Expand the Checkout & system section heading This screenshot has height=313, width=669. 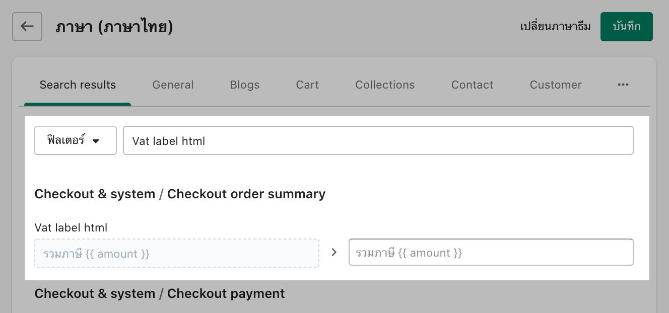[95, 194]
